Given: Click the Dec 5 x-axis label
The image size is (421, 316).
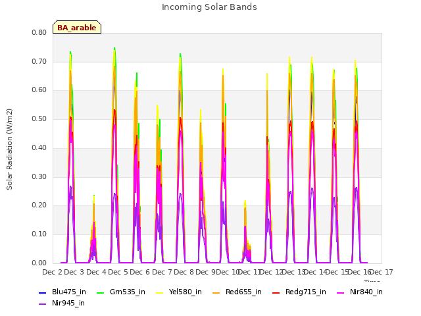Looking at the screenshot, I should click(x=118, y=272).
